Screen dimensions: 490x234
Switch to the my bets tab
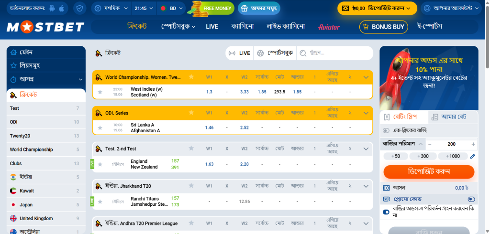(x=453, y=117)
